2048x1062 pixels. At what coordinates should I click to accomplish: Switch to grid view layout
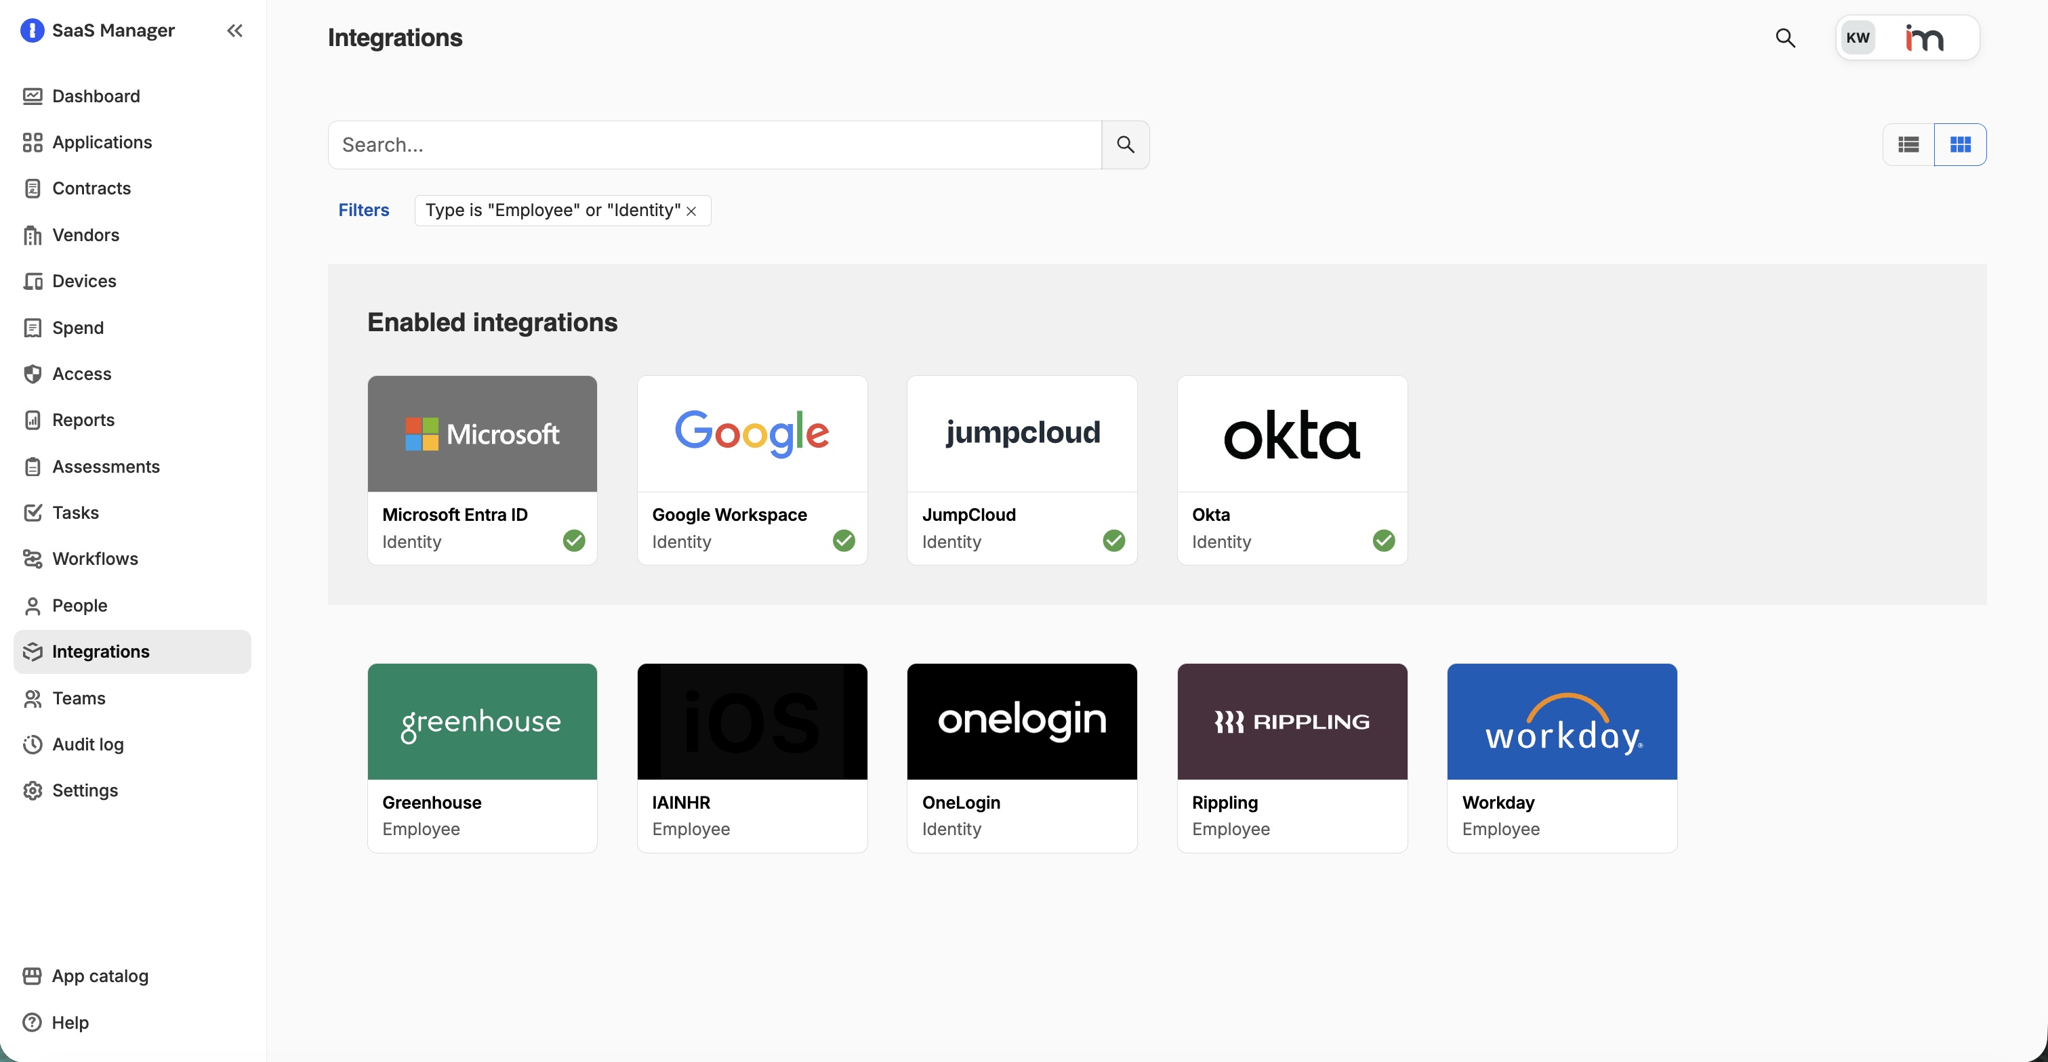1960,144
